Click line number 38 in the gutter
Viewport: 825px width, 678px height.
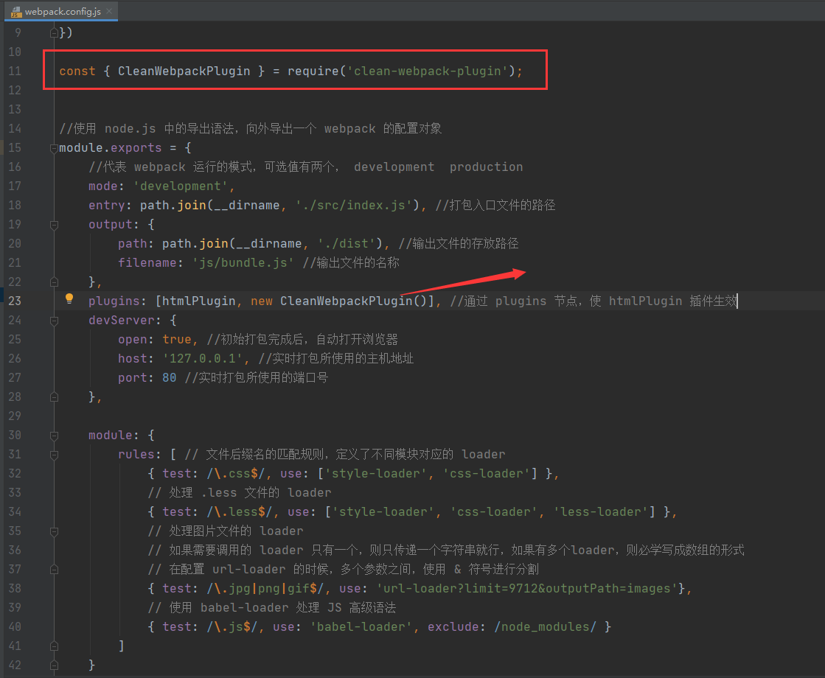tap(15, 588)
